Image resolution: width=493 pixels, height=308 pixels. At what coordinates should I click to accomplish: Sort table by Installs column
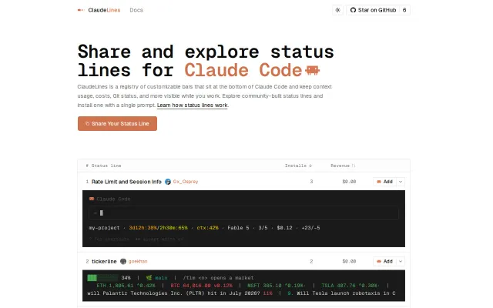(x=298, y=166)
